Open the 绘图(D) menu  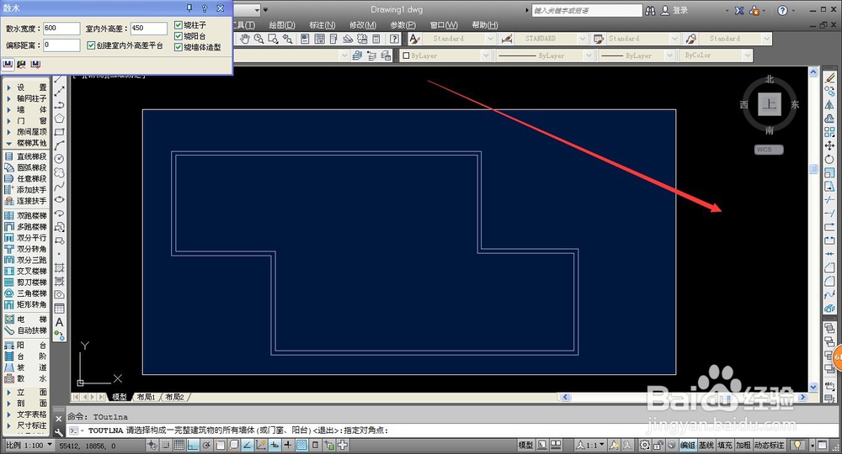pyautogui.click(x=282, y=24)
